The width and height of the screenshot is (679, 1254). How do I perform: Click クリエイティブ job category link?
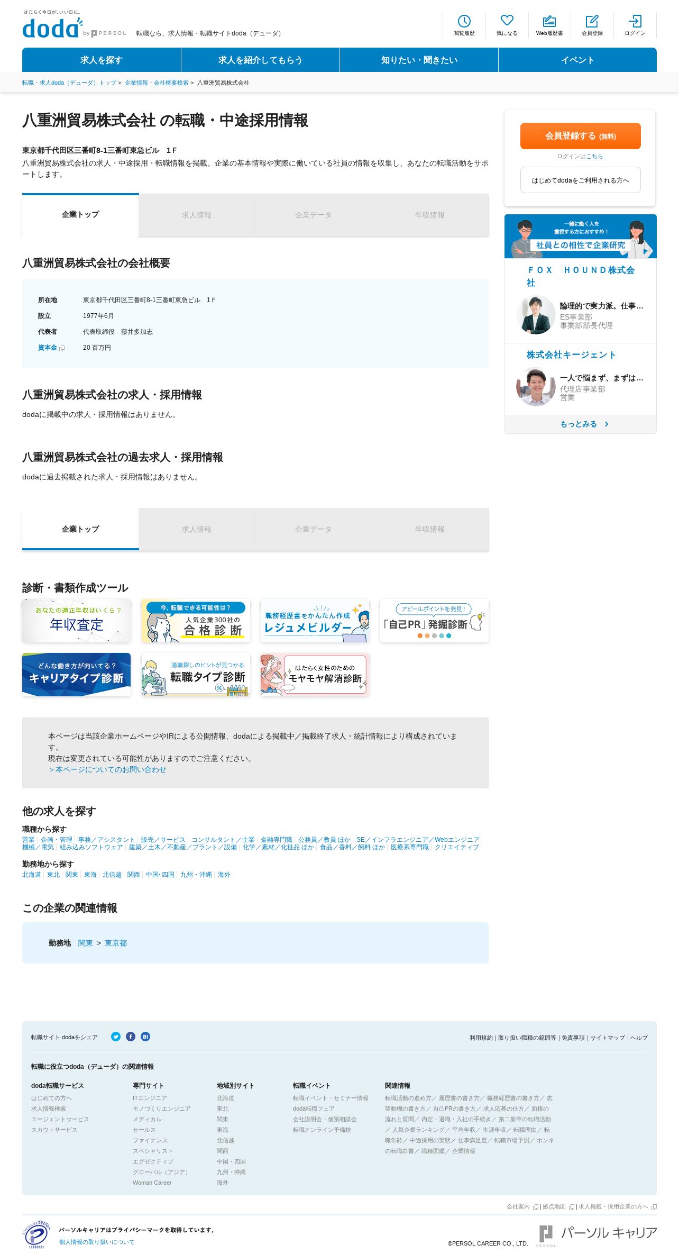tap(457, 847)
